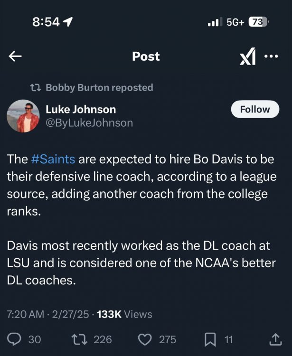Viewport: 292px width, 356px height.
Task: View the 133K Views analytics
Action: [x=124, y=314]
